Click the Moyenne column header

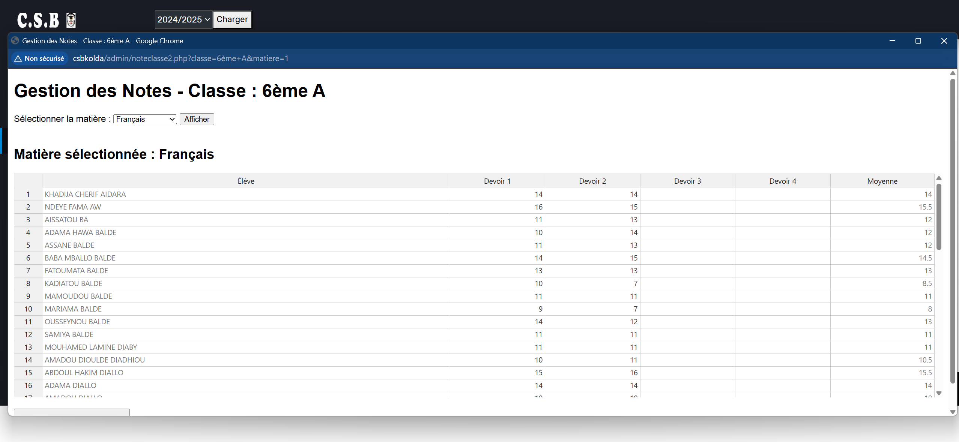coord(882,181)
